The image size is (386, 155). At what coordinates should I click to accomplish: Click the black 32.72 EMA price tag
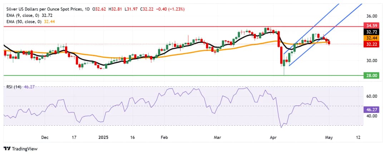point(372,32)
